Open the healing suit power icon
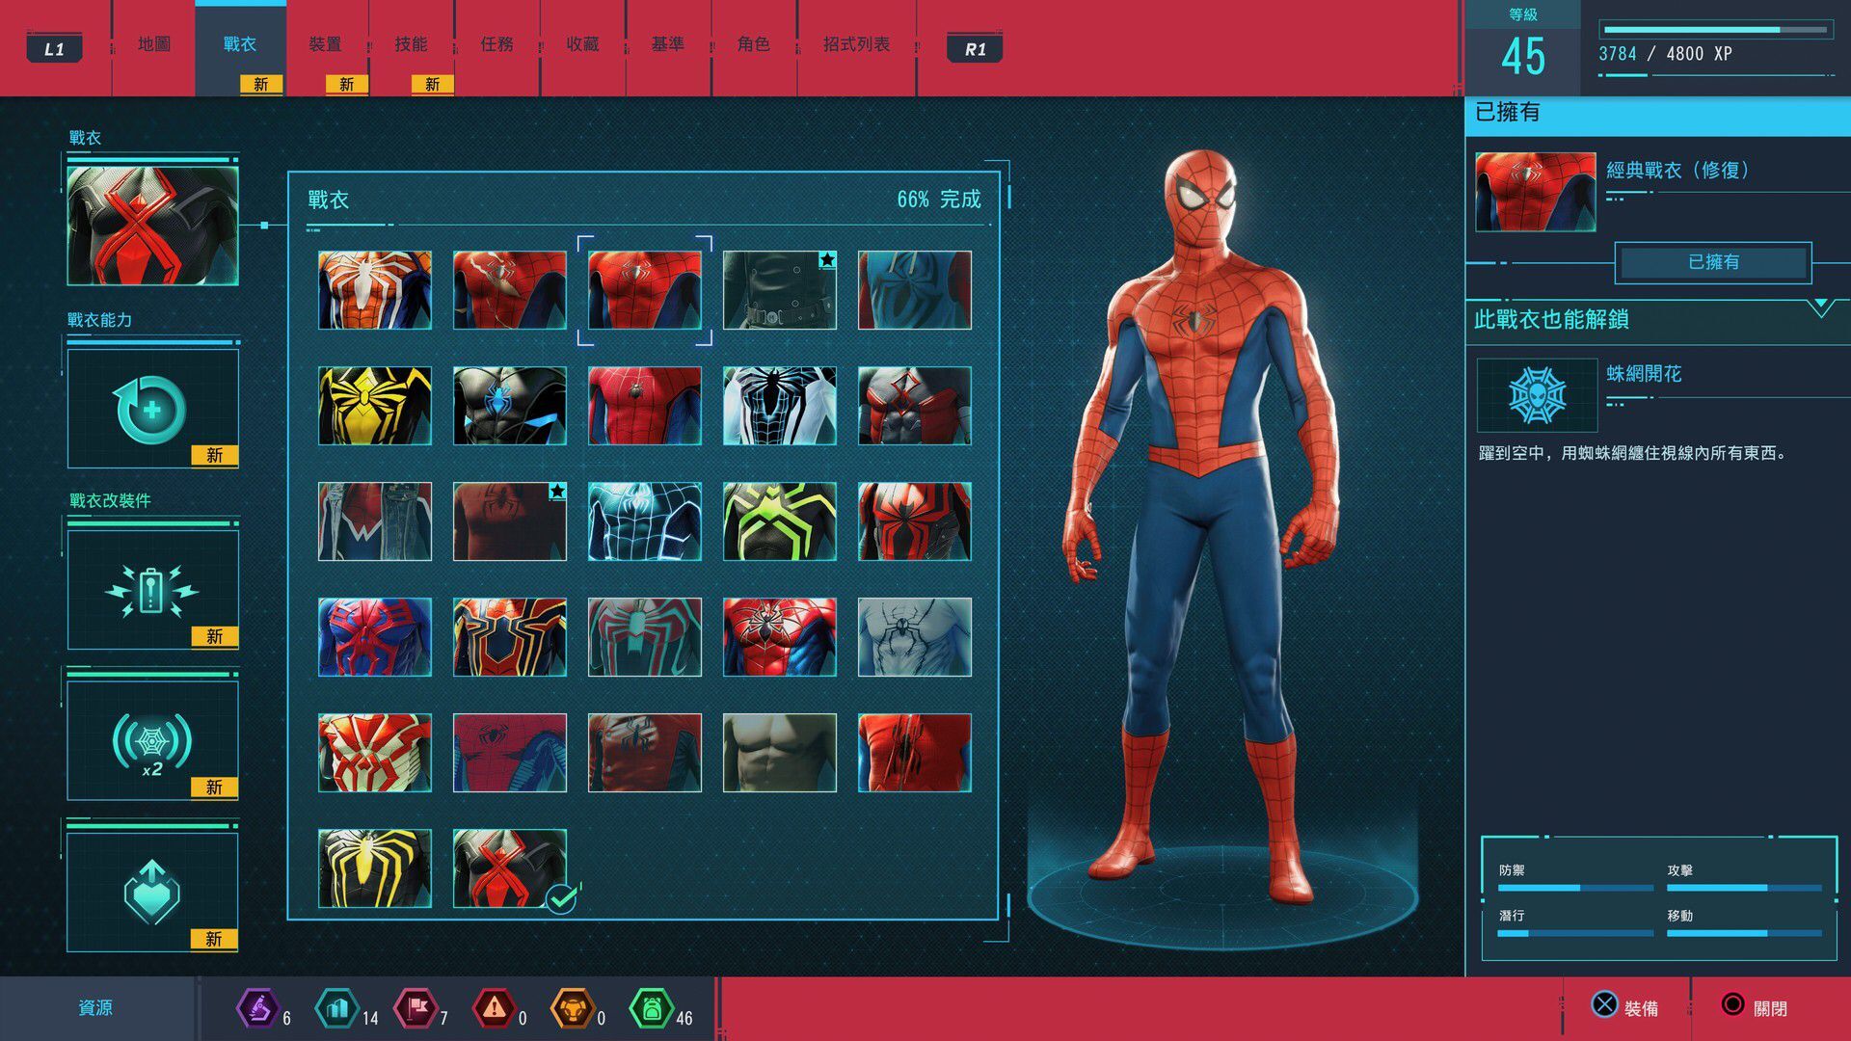 152,409
